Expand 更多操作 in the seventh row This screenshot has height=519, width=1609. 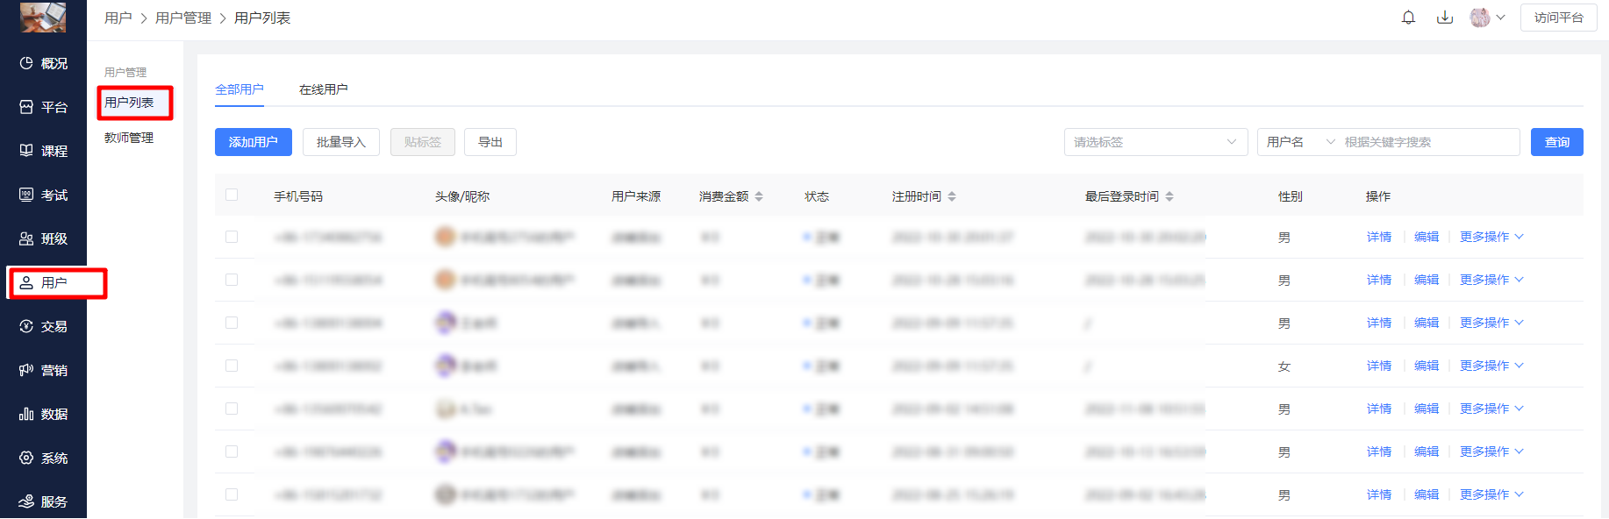(x=1491, y=494)
